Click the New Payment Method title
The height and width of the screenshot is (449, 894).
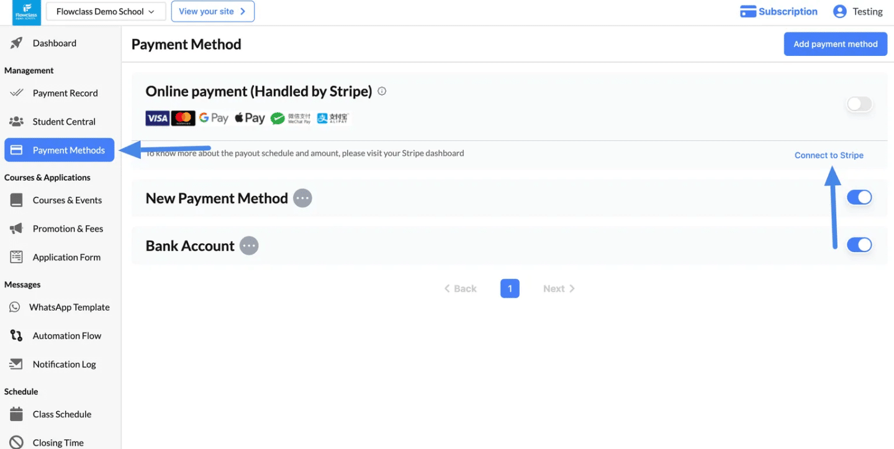click(217, 198)
